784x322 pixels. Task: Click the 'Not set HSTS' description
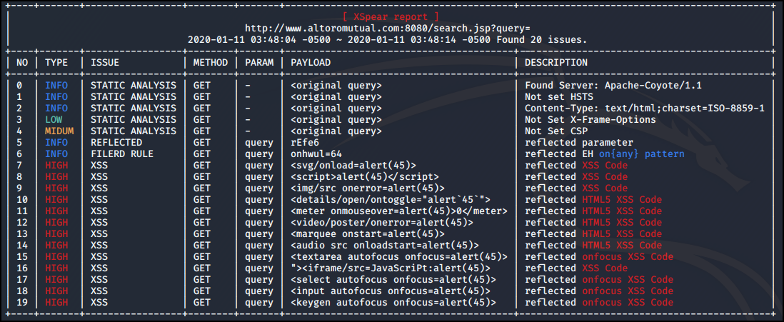559,97
